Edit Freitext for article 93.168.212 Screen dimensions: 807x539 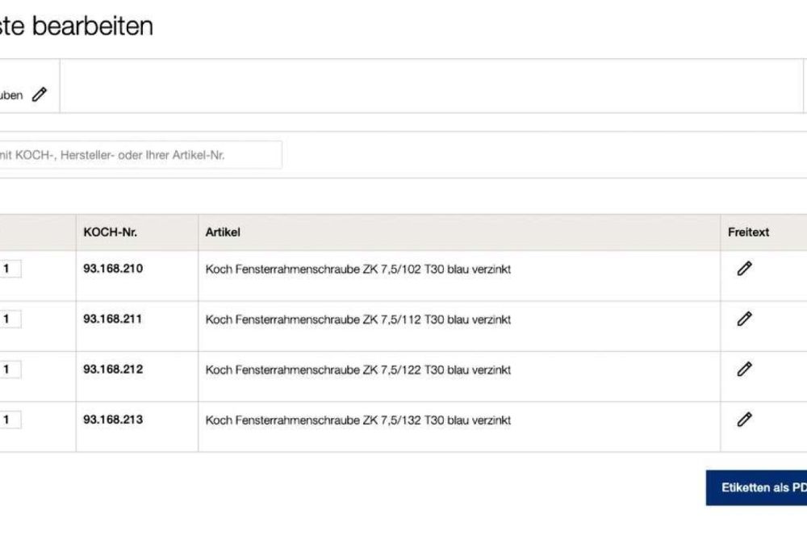tap(744, 369)
